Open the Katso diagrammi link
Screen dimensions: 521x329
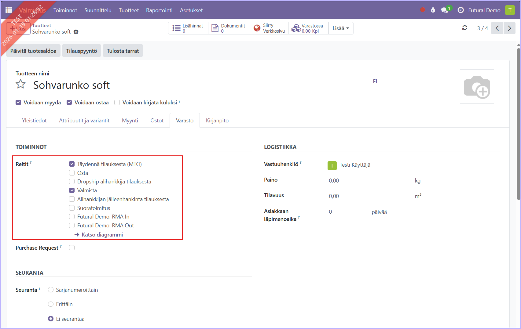click(102, 235)
